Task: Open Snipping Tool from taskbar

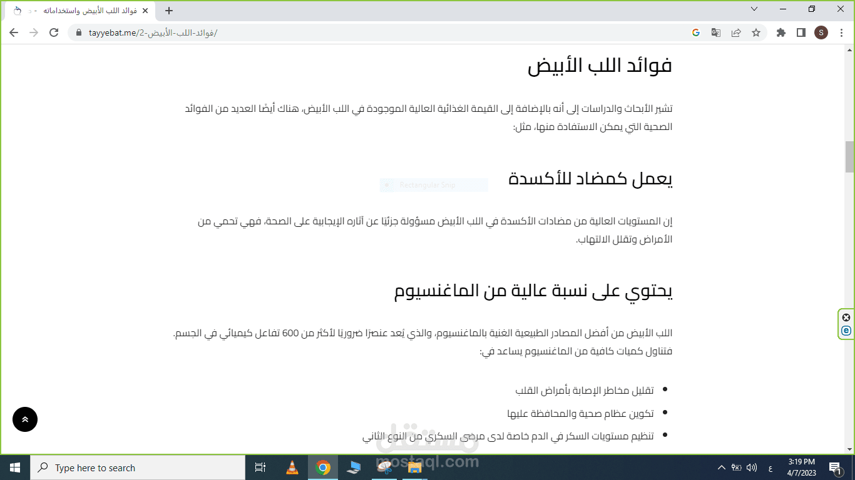Action: coord(384,467)
